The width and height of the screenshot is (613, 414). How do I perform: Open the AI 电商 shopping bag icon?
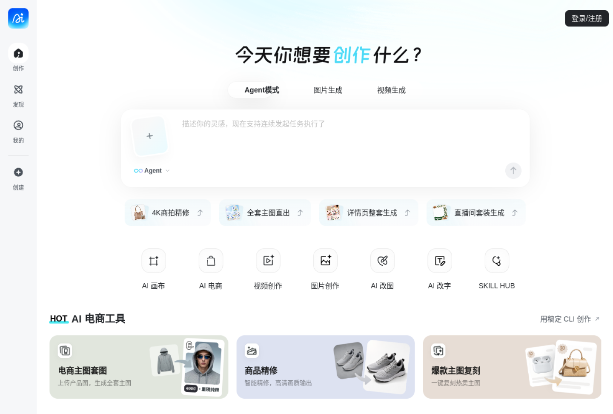pos(211,261)
